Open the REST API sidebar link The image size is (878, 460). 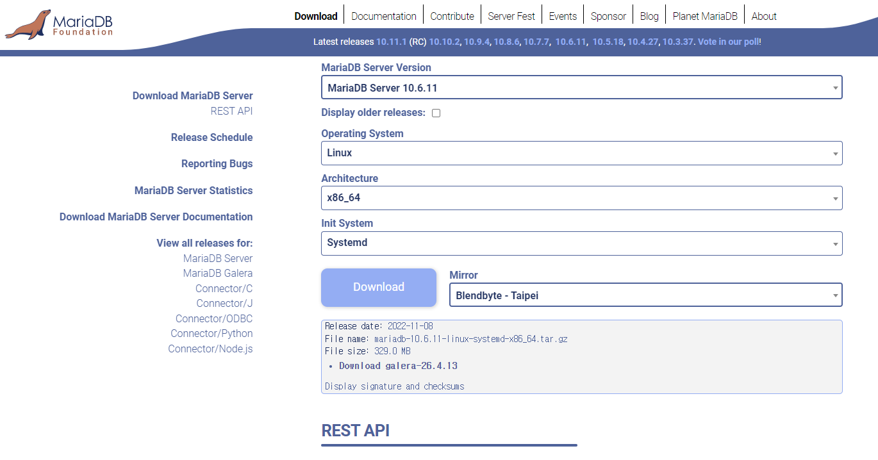click(x=231, y=111)
